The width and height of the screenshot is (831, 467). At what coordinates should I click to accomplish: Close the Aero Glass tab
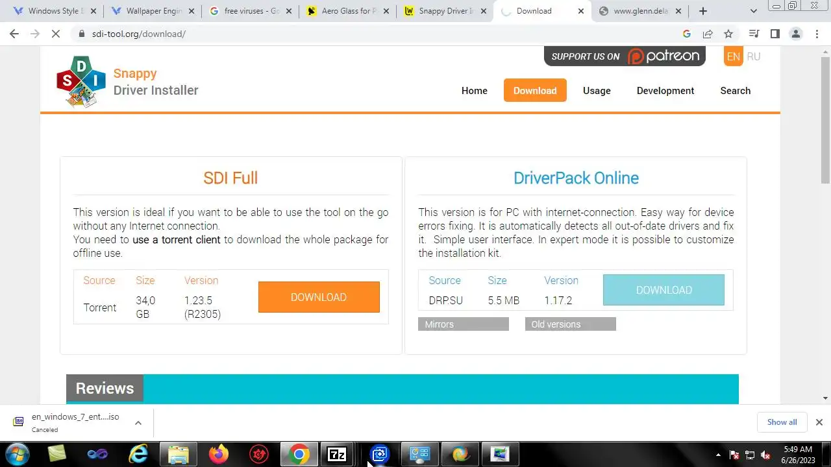387,11
